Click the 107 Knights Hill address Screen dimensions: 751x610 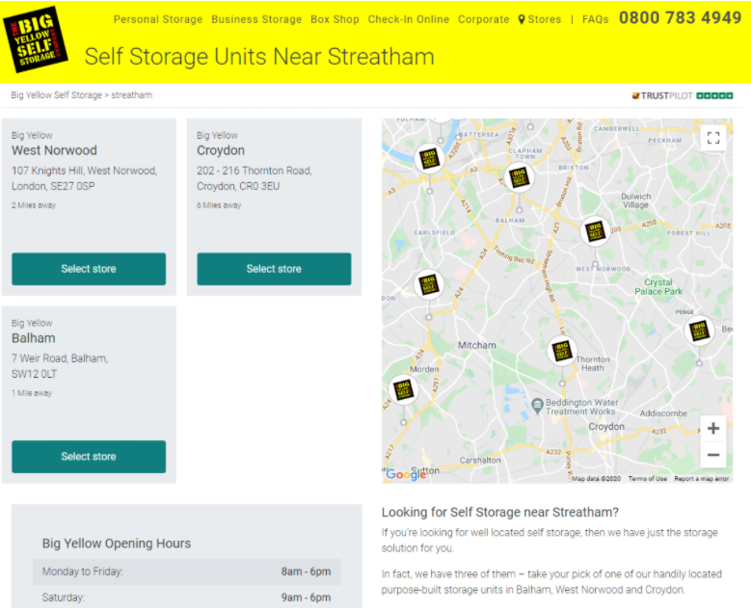(84, 178)
